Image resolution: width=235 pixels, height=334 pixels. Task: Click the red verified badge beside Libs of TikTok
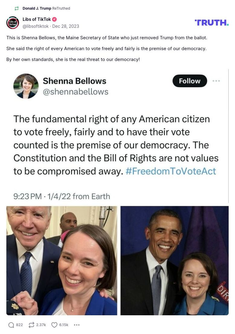[54, 19]
